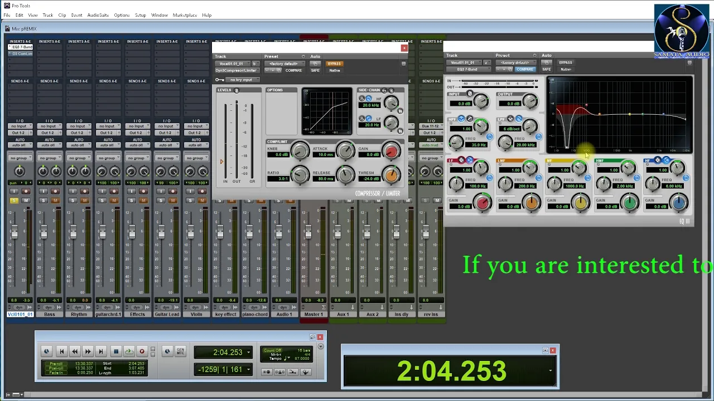Click the Record button in transport
The width and height of the screenshot is (714, 401).
click(142, 351)
